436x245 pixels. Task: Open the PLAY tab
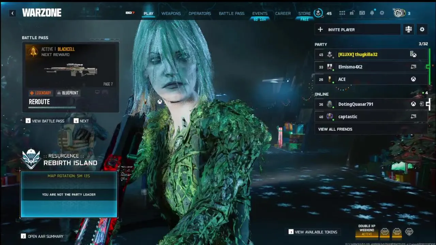tap(149, 14)
